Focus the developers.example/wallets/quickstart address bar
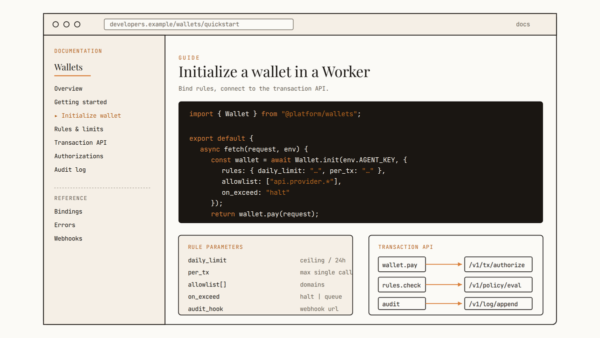This screenshot has height=338, width=600. [x=198, y=24]
